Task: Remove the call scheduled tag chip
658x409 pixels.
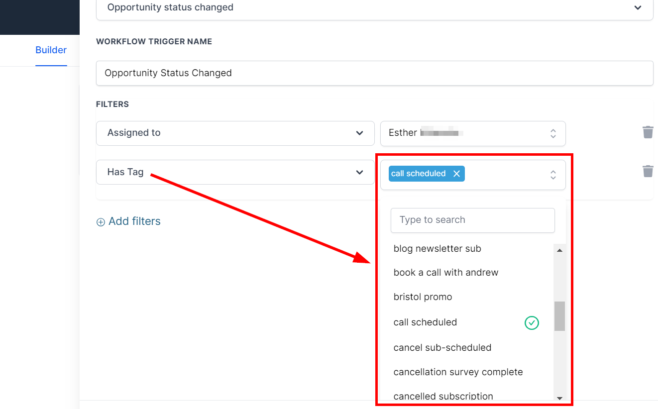Action: tap(456, 174)
